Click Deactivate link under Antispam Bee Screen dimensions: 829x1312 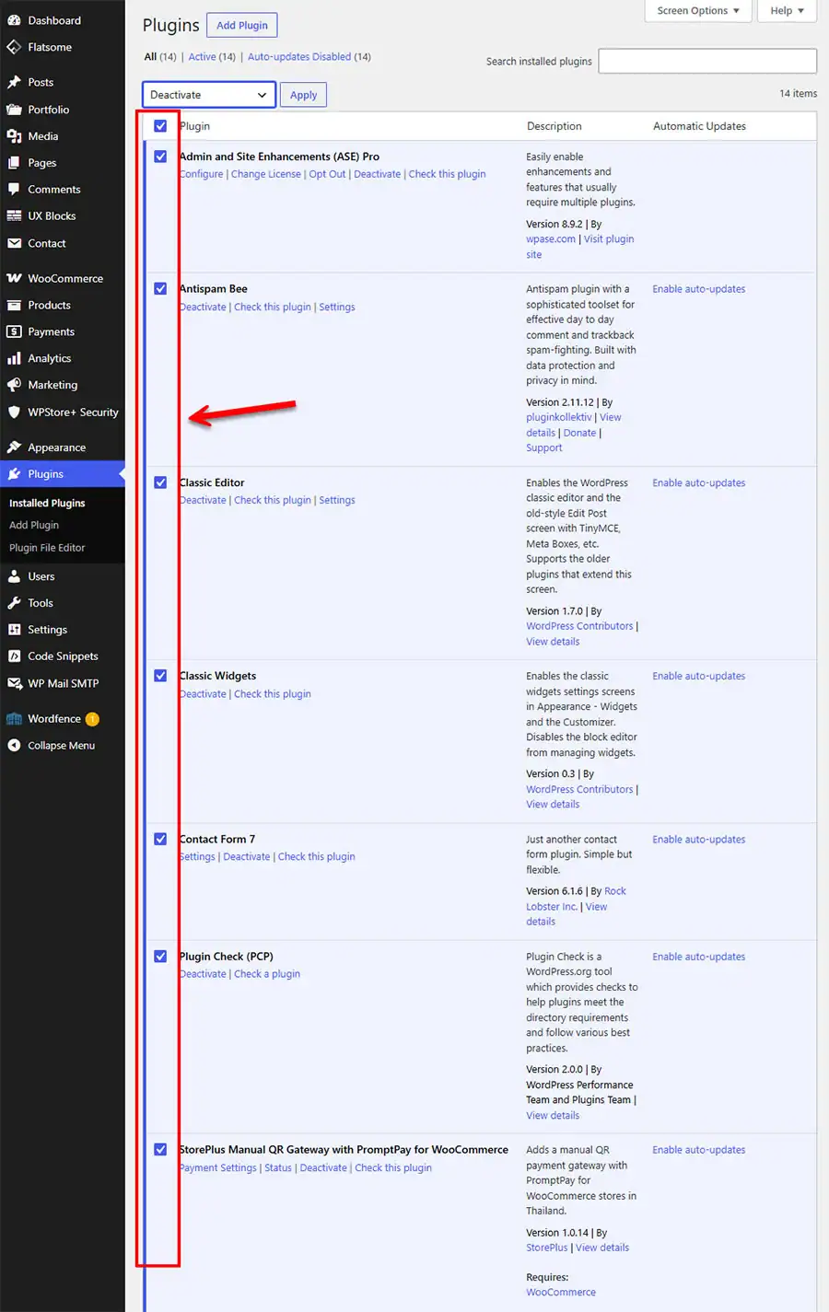203,308
